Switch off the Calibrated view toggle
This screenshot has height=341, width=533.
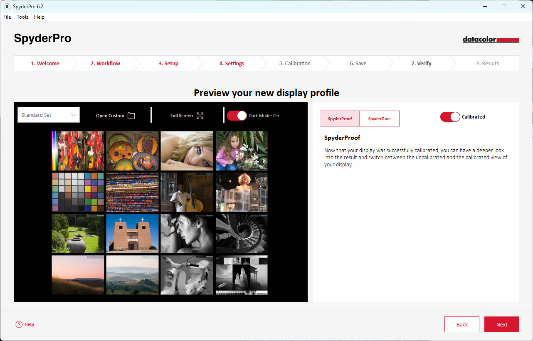[x=450, y=117]
